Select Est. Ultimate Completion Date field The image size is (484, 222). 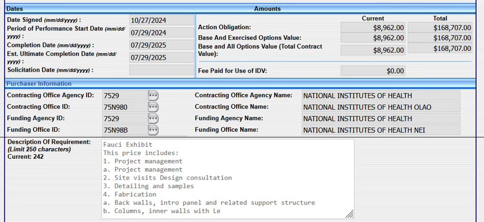pyautogui.click(x=162, y=57)
